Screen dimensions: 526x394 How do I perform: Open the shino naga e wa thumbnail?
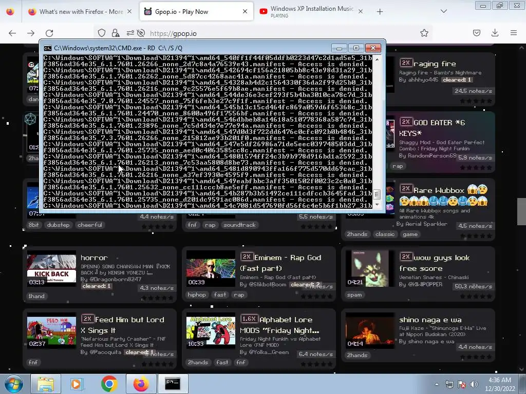coord(370,331)
